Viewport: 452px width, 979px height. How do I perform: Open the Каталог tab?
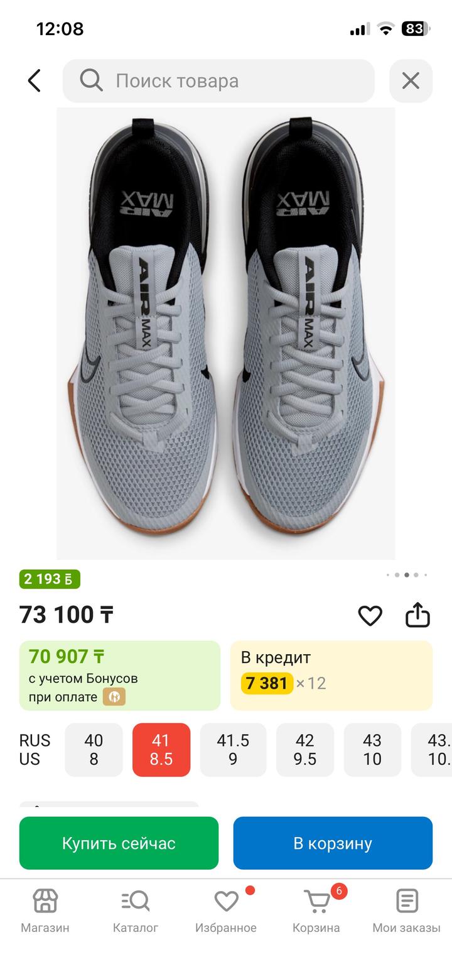click(x=136, y=909)
